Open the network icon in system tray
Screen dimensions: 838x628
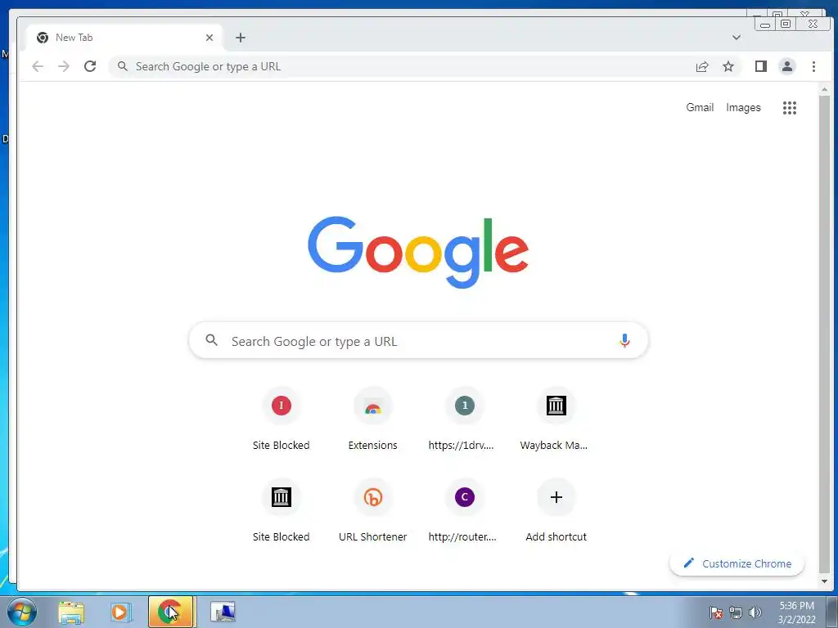(x=736, y=612)
